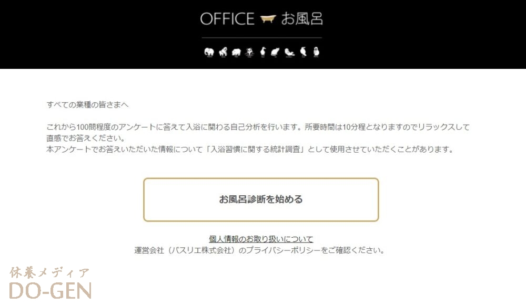Select the duck animal icon
526x306 pixels.
click(262, 52)
